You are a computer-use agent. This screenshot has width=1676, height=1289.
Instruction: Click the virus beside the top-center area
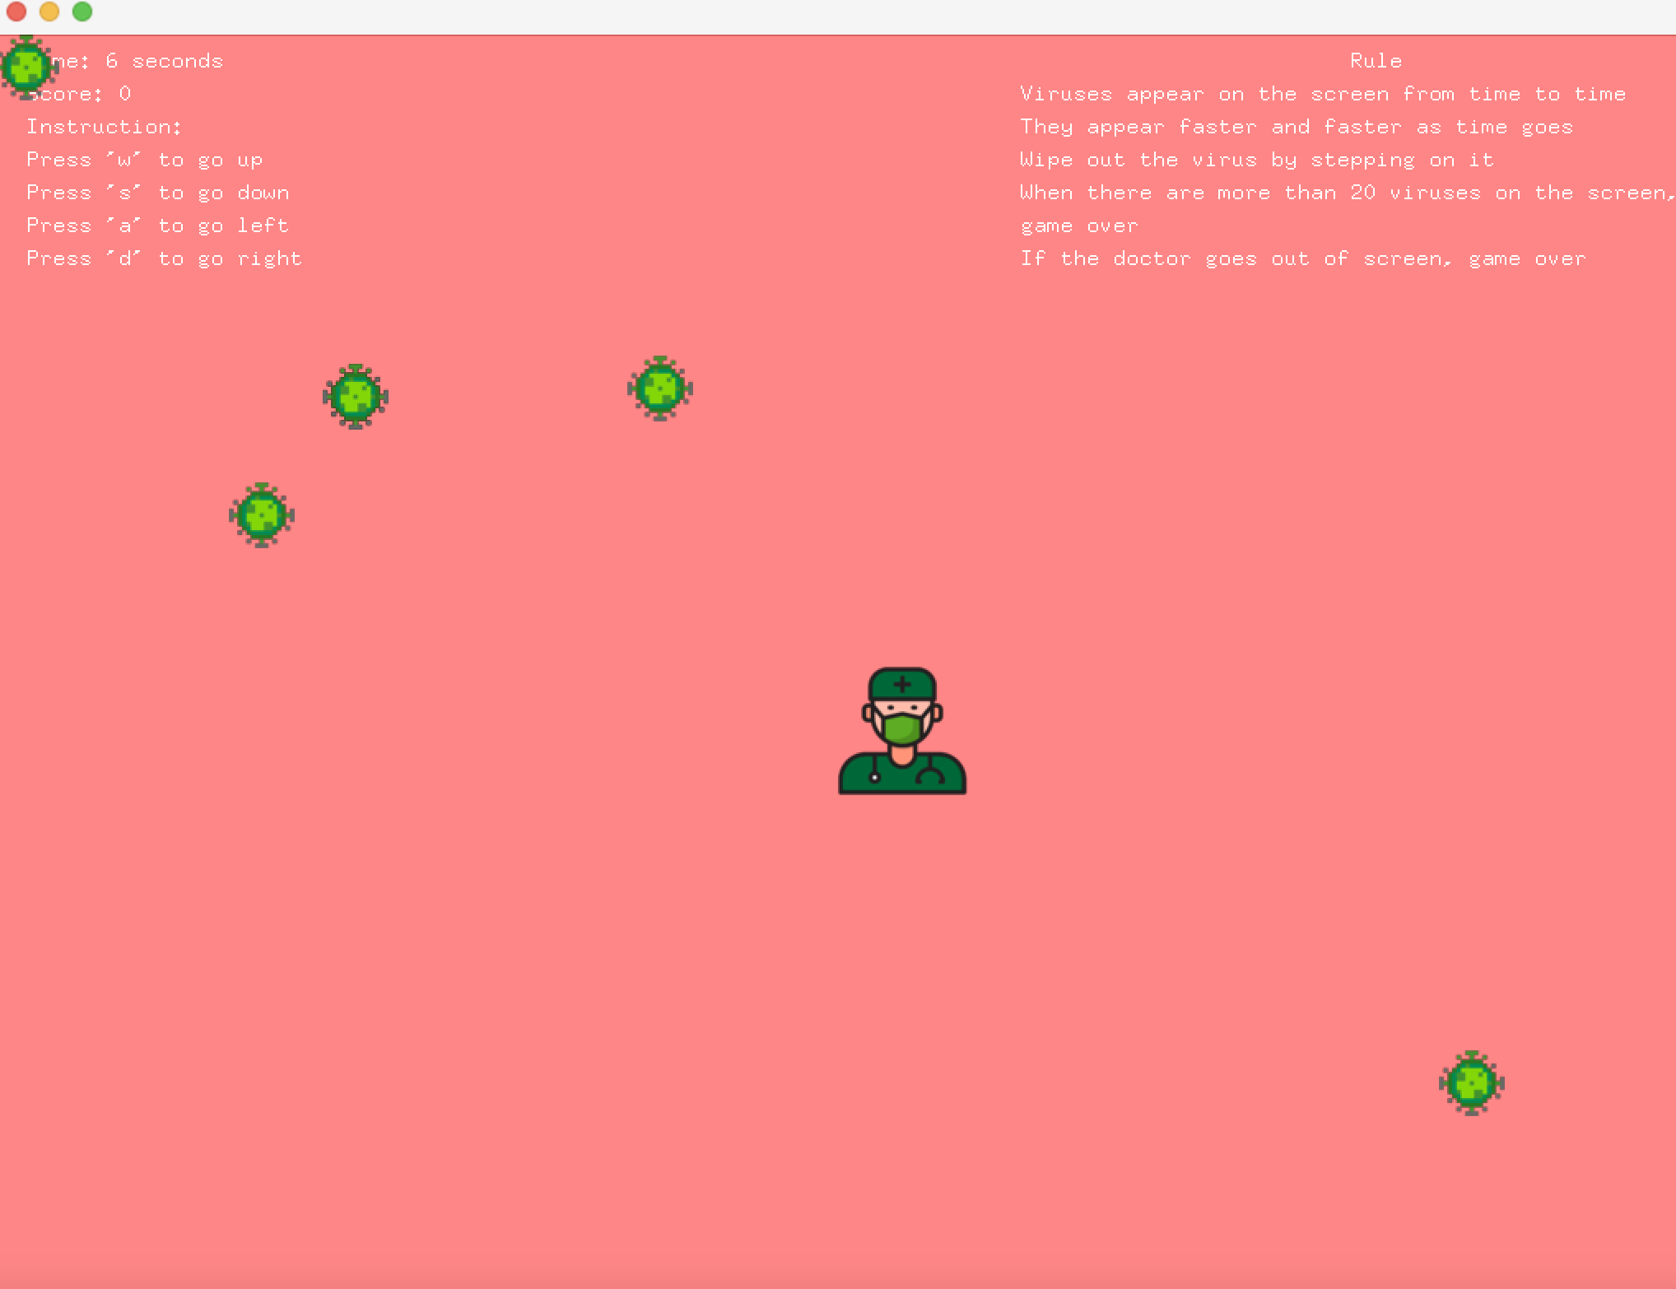(660, 389)
